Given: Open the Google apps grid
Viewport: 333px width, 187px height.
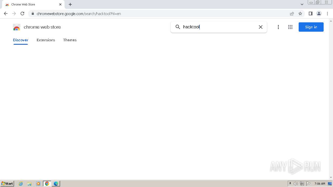Looking at the screenshot, I should coord(290,27).
